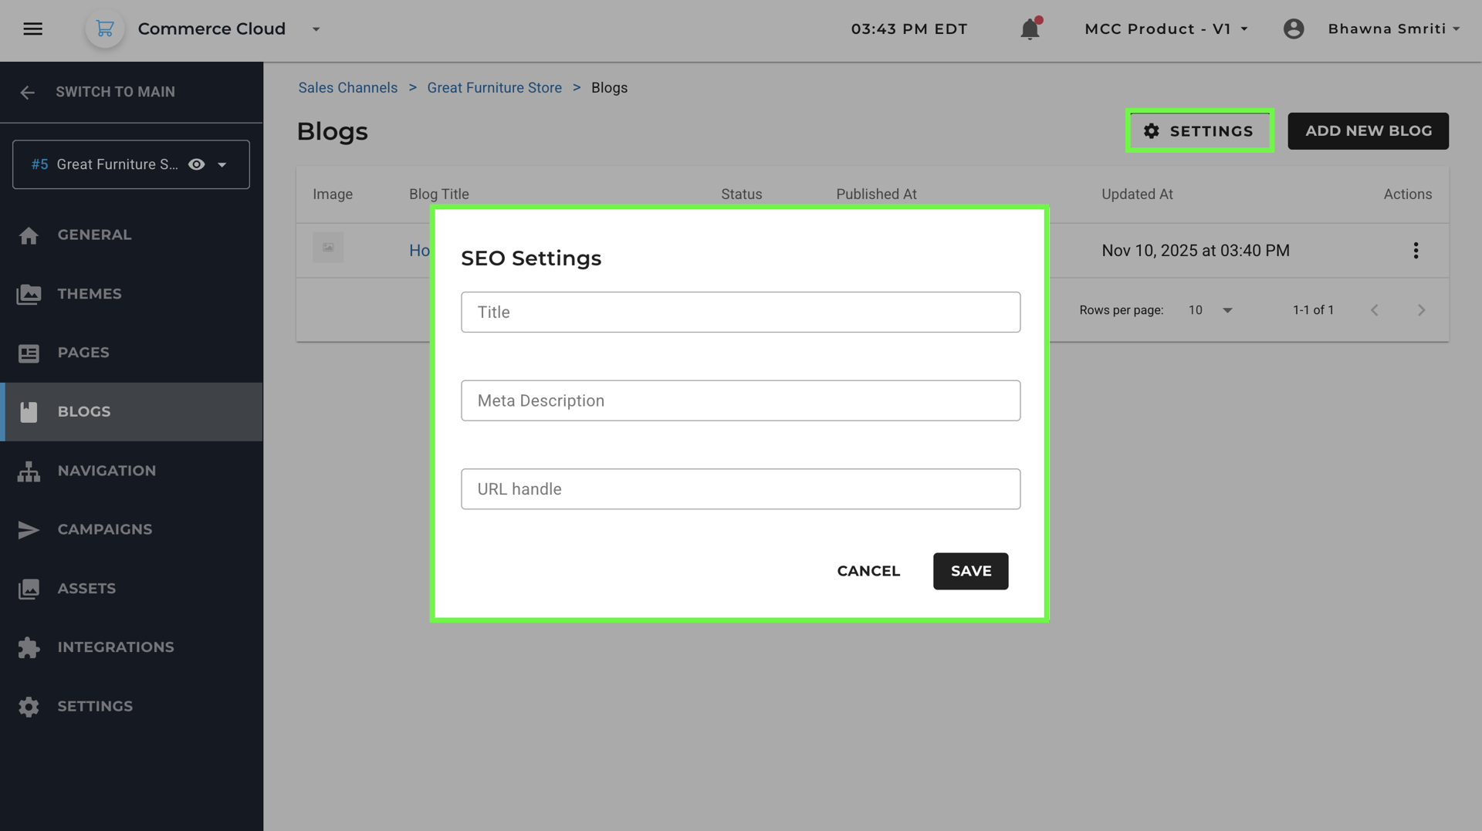This screenshot has height=831, width=1482.
Task: Focus the Meta Description input field
Action: pyautogui.click(x=740, y=400)
